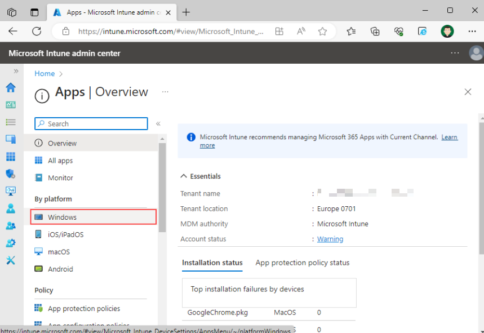Open Collections icon in toolbar
The width and height of the screenshot is (484, 333).
coord(375,31)
